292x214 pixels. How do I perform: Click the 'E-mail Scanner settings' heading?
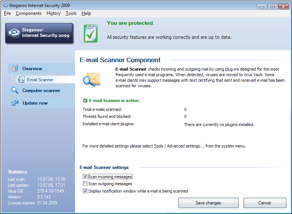104,167
